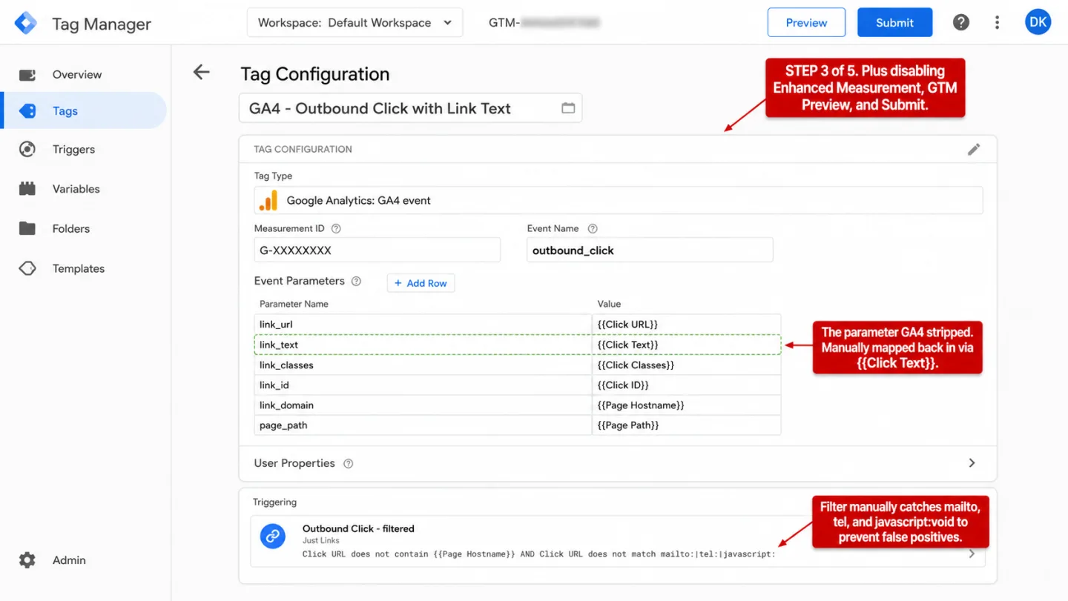Click the Triggering section heading
Screen dimensions: 1068x601
click(274, 502)
